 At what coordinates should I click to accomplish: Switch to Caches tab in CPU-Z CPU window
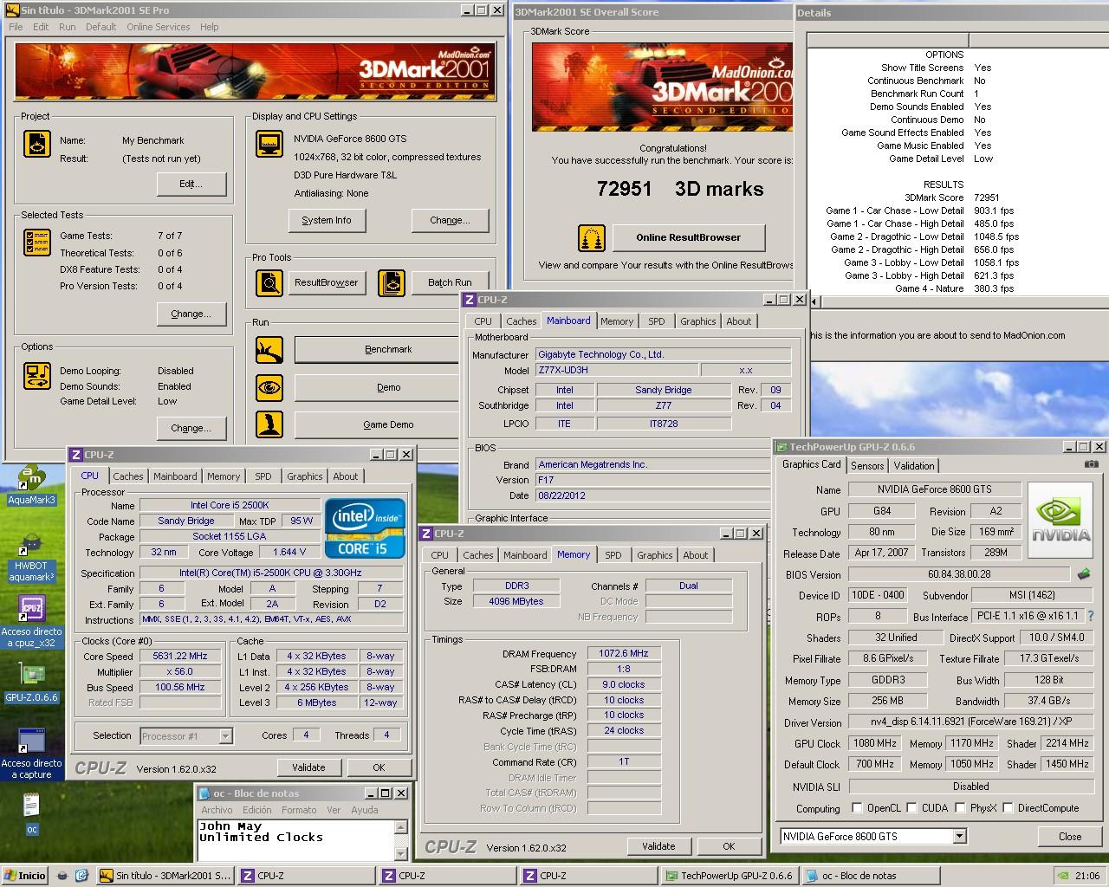pos(128,476)
